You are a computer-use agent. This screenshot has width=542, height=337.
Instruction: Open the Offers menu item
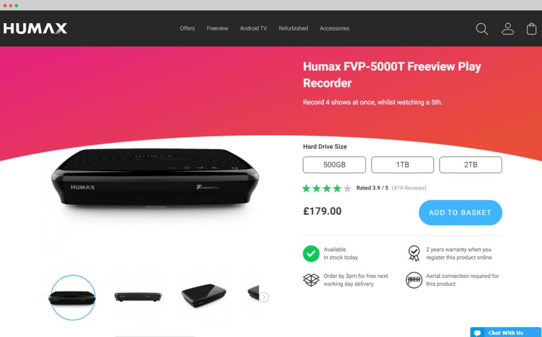(x=187, y=29)
